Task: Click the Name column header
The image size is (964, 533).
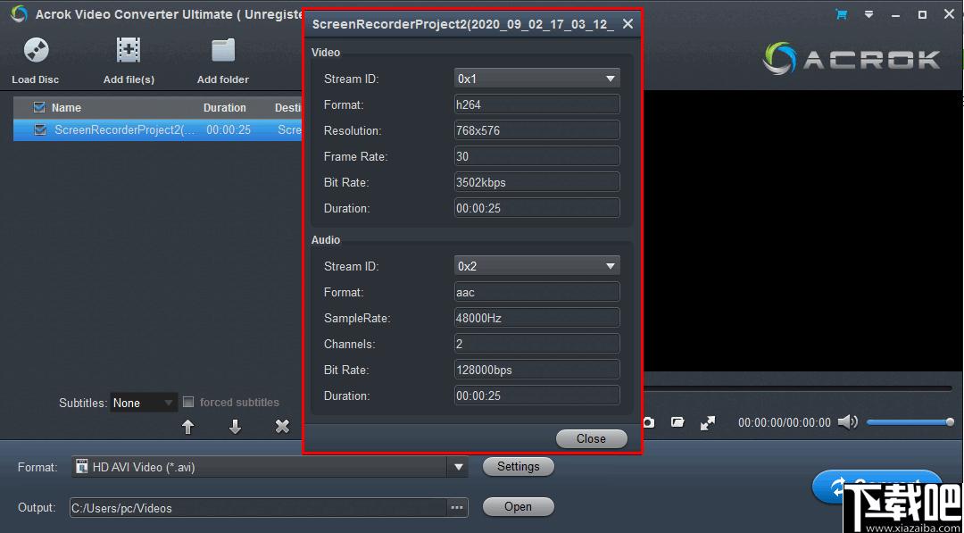Action: pos(66,108)
